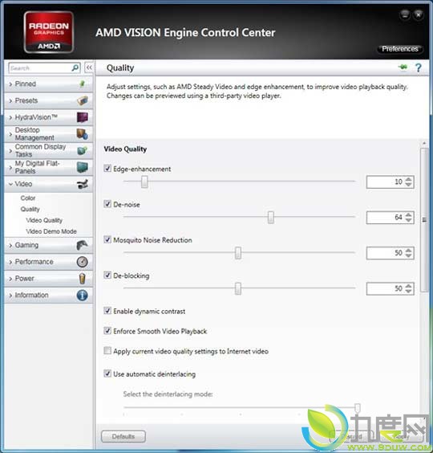
Task: Expand the Performance section
Action: [10, 262]
